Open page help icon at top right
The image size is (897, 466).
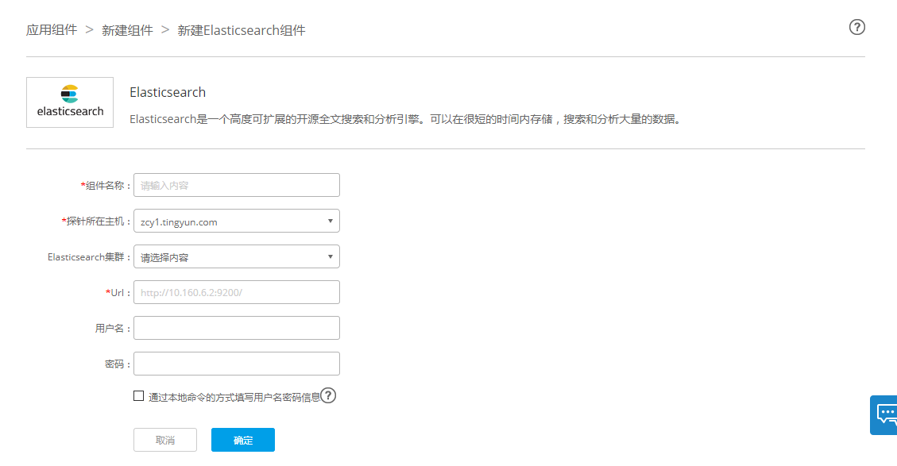[856, 27]
